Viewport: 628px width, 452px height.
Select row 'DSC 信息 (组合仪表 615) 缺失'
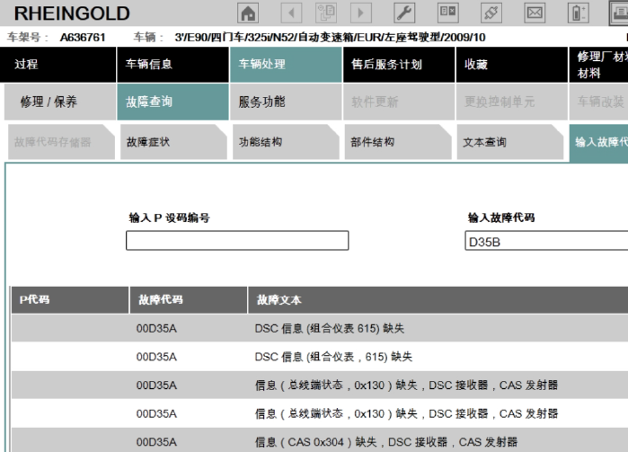(320, 328)
